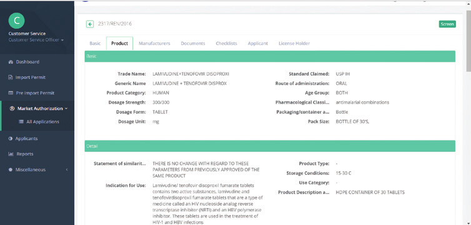
Task: Open the Documents tab
Action: pyautogui.click(x=193, y=43)
